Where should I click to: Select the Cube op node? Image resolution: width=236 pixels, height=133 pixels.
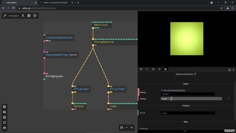[122, 106]
